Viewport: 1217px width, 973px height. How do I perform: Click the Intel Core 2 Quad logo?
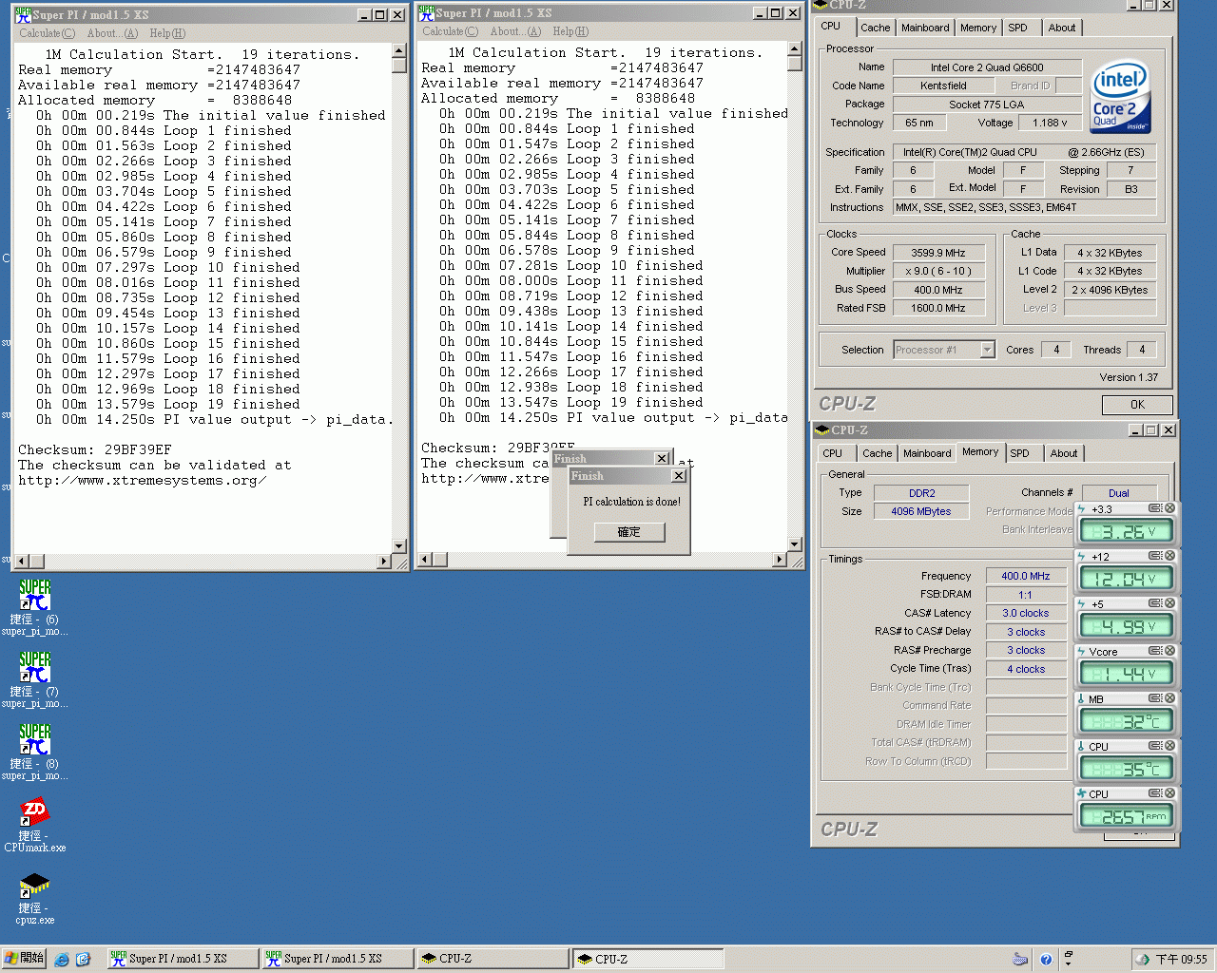click(x=1120, y=98)
